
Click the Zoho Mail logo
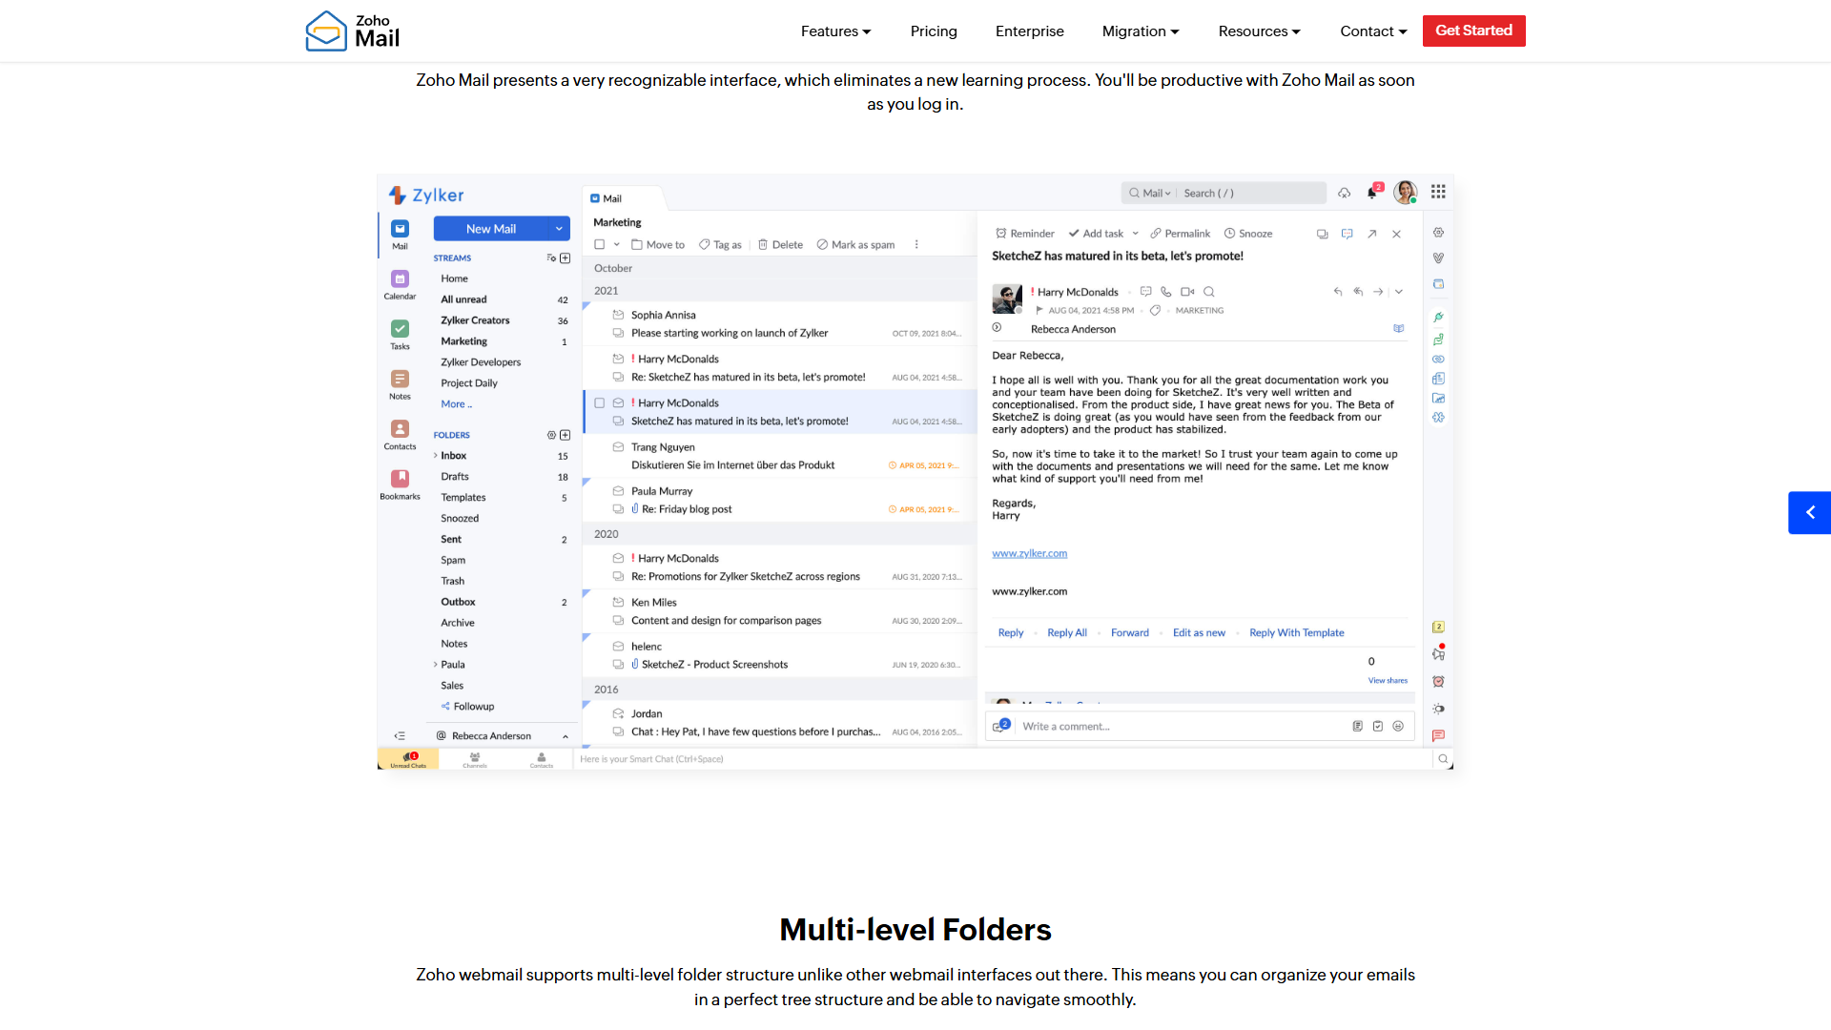[352, 31]
